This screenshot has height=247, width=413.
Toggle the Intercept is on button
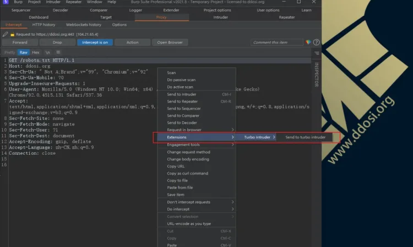point(95,42)
